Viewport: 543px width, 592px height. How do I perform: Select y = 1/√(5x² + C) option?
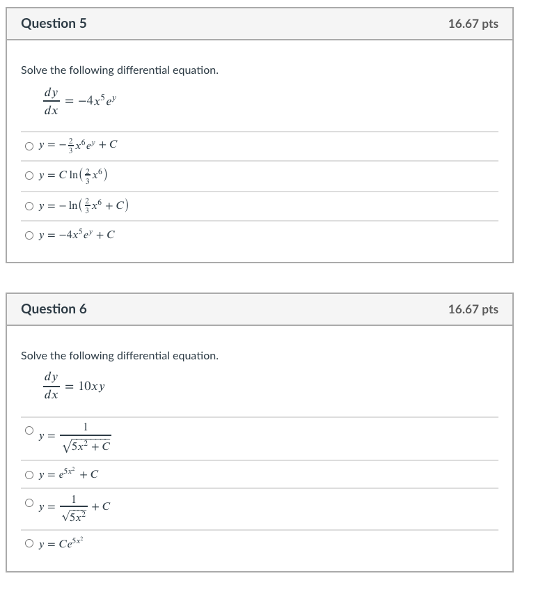[29, 430]
